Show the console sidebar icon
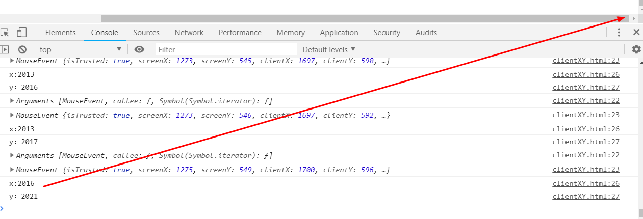This screenshot has width=643, height=219. tap(5, 49)
